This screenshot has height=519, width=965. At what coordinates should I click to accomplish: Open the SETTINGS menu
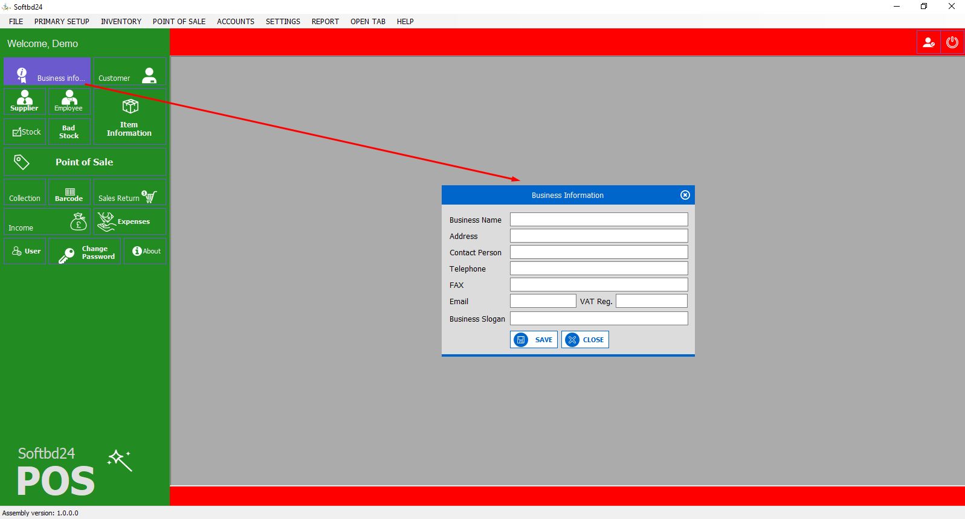[x=283, y=21]
